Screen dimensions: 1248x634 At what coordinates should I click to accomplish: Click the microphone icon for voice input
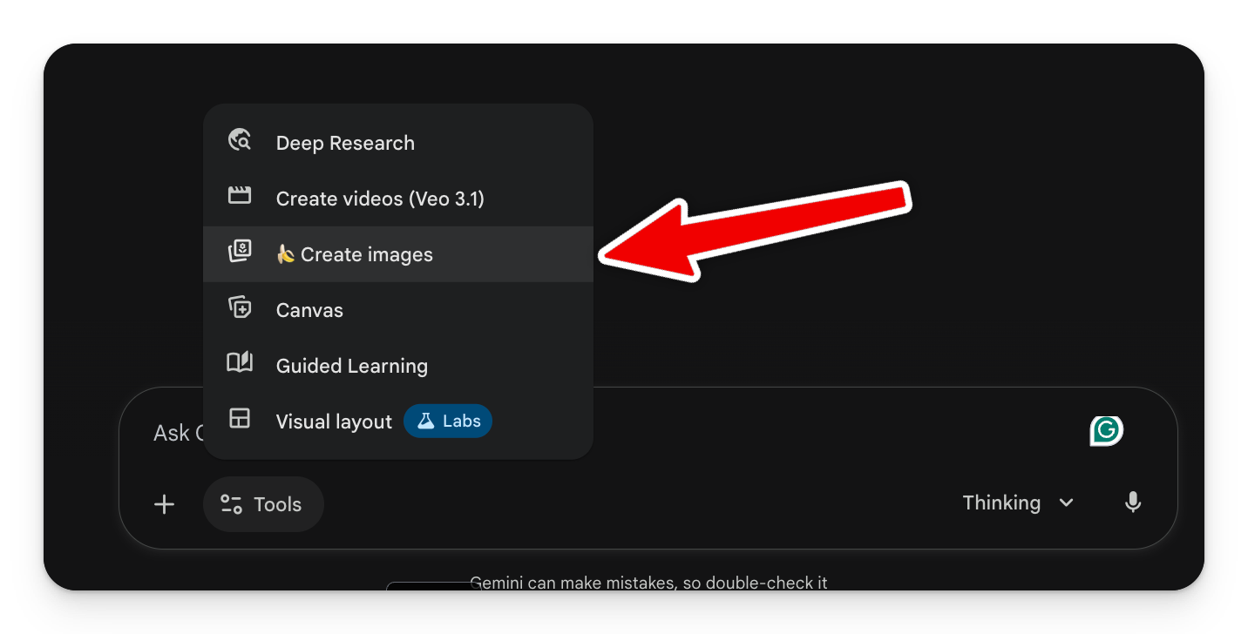pyautogui.click(x=1133, y=502)
